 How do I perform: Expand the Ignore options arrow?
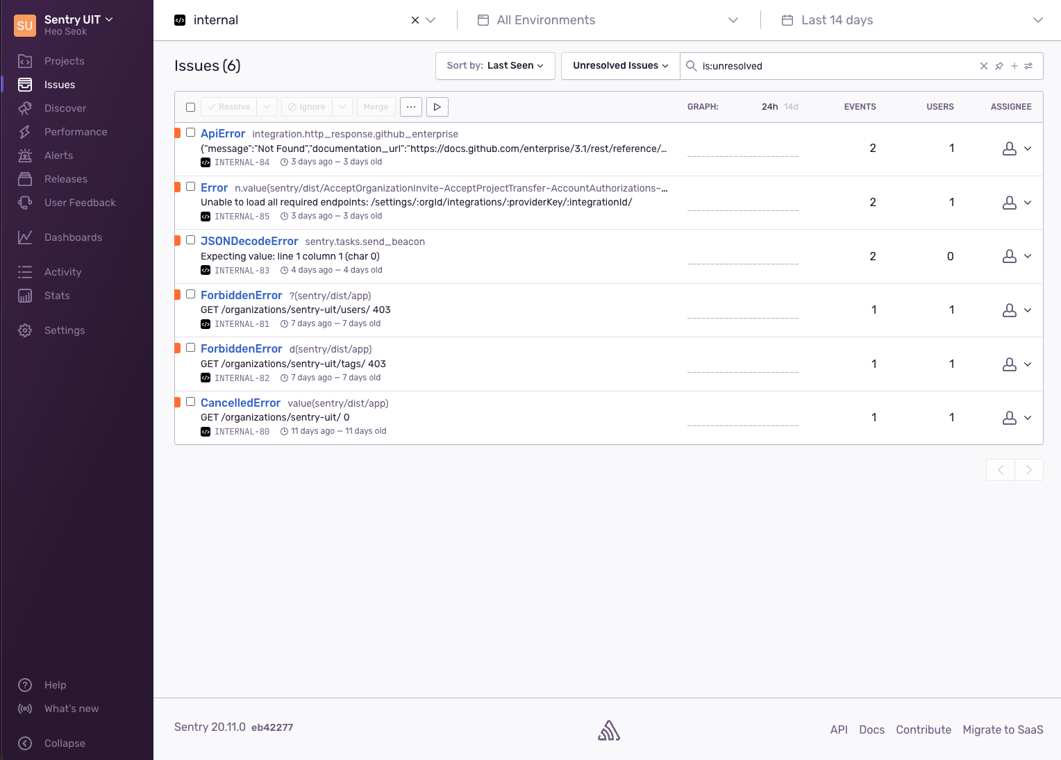coord(342,107)
